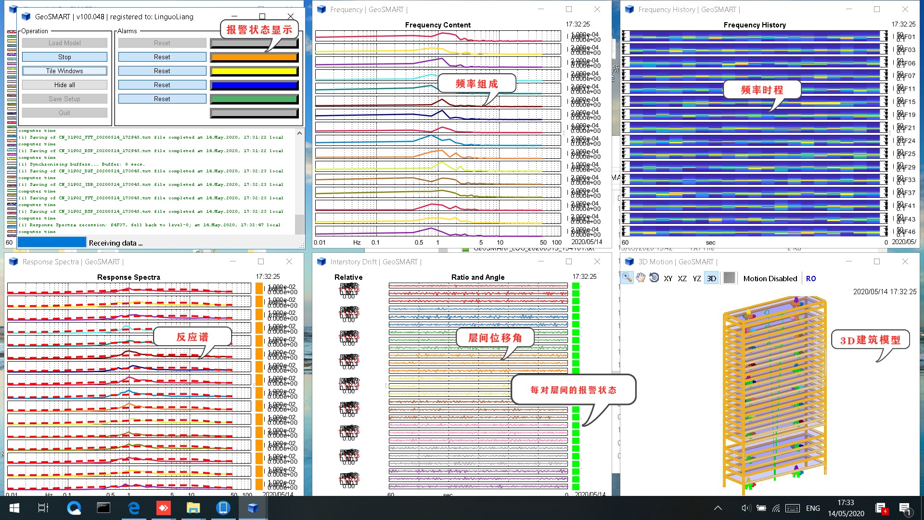The image size is (924, 520).
Task: Toggle alarm Reset for yellow alarm row
Action: tap(161, 70)
